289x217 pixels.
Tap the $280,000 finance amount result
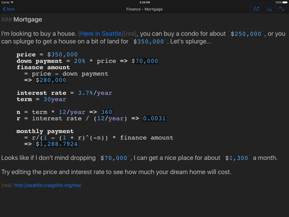pos(51,80)
